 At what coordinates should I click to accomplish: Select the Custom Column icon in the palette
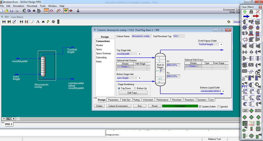coord(258,110)
